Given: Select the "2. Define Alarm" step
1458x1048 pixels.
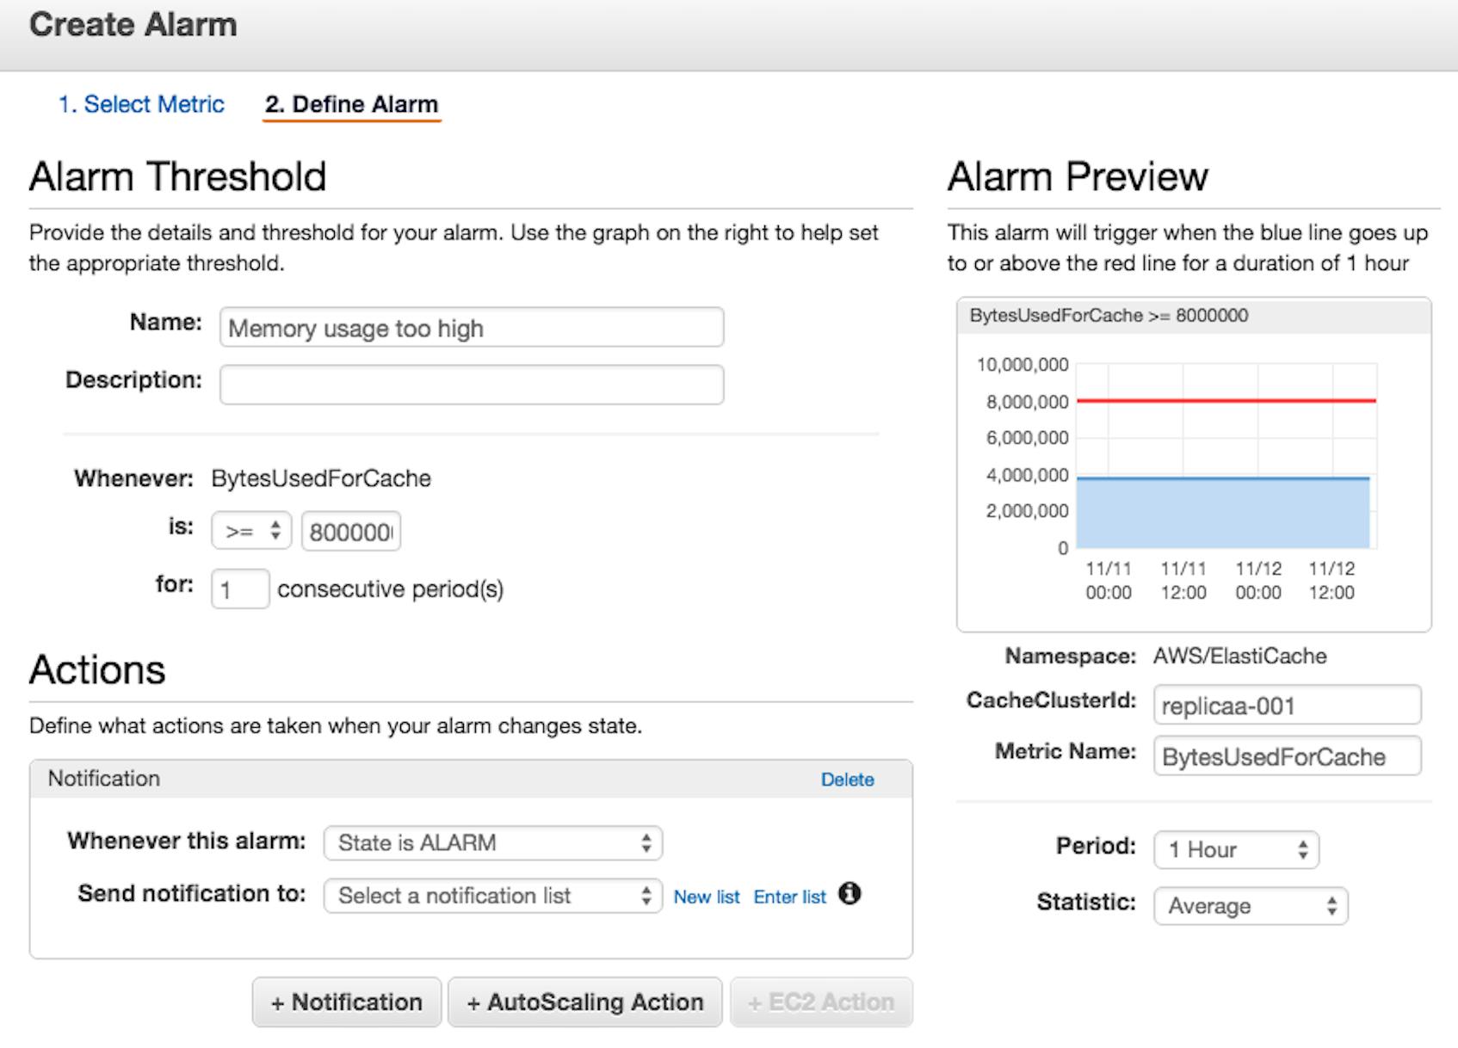Looking at the screenshot, I should 350,104.
